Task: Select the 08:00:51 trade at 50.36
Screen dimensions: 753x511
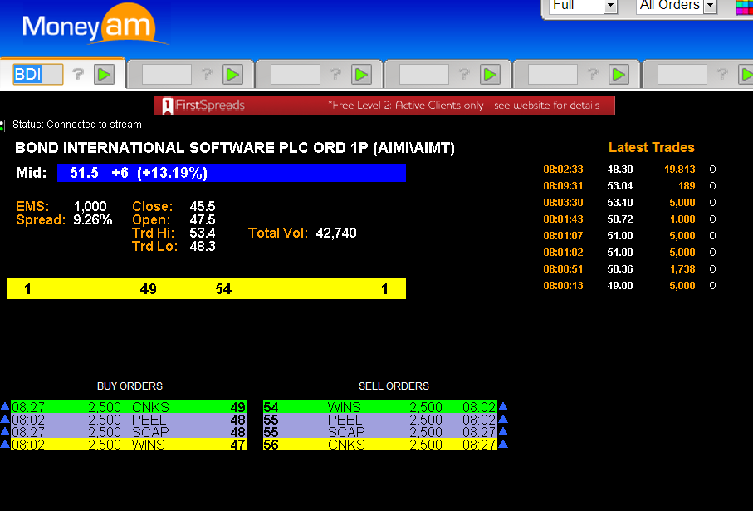Action: [629, 268]
